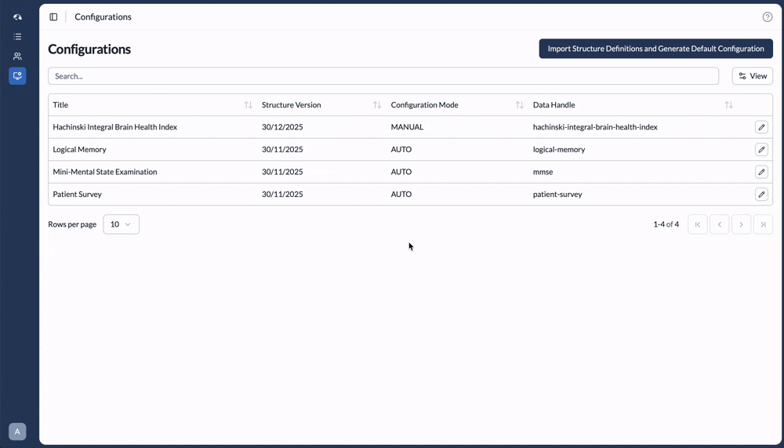
Task: Edit the Mini-Mental State Examination row
Action: (761, 172)
